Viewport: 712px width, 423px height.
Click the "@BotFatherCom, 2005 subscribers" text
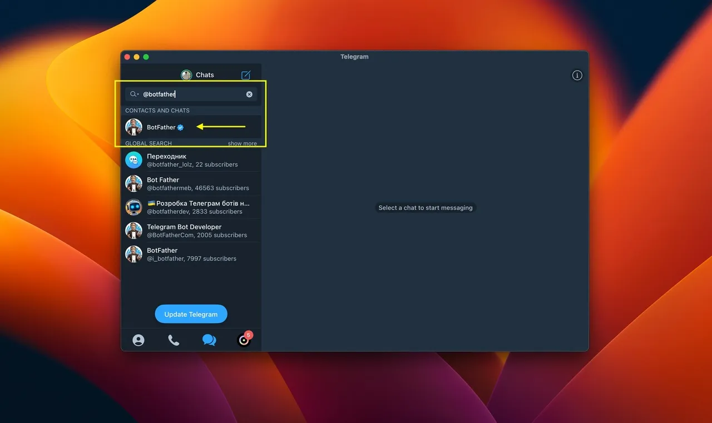(x=197, y=235)
